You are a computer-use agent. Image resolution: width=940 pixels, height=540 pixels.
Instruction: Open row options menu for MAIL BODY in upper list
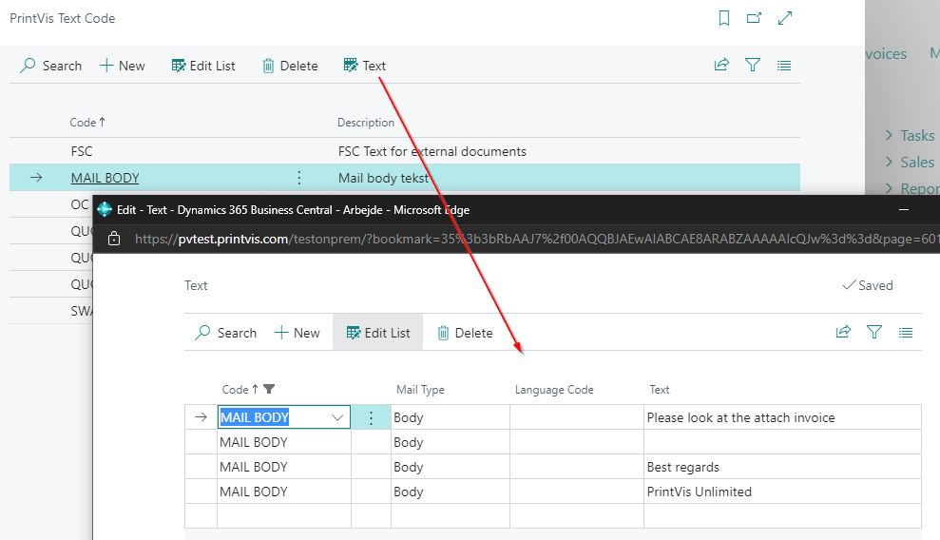pos(299,178)
